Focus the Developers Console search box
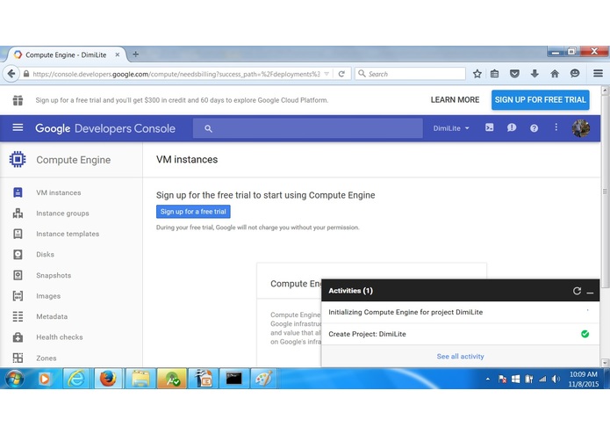 [308, 128]
